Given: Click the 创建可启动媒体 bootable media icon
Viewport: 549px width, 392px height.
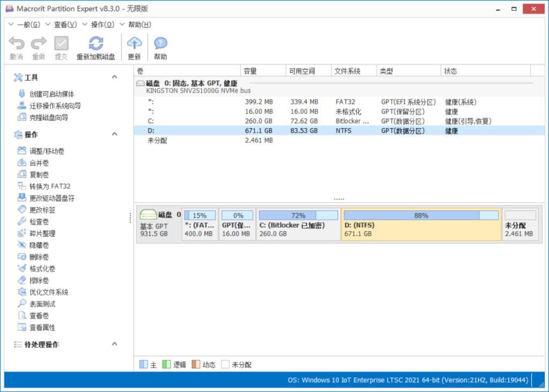Looking at the screenshot, I should click(22, 94).
